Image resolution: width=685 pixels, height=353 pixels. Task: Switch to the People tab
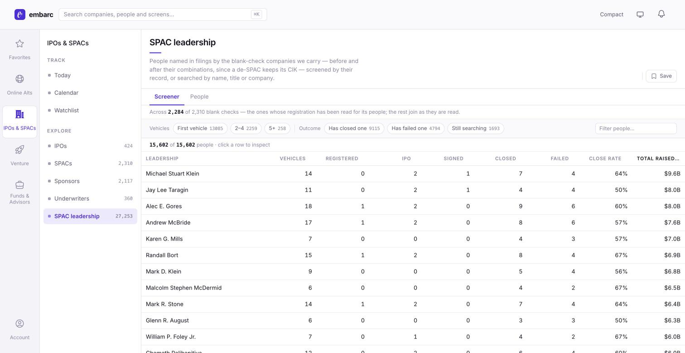tap(199, 97)
